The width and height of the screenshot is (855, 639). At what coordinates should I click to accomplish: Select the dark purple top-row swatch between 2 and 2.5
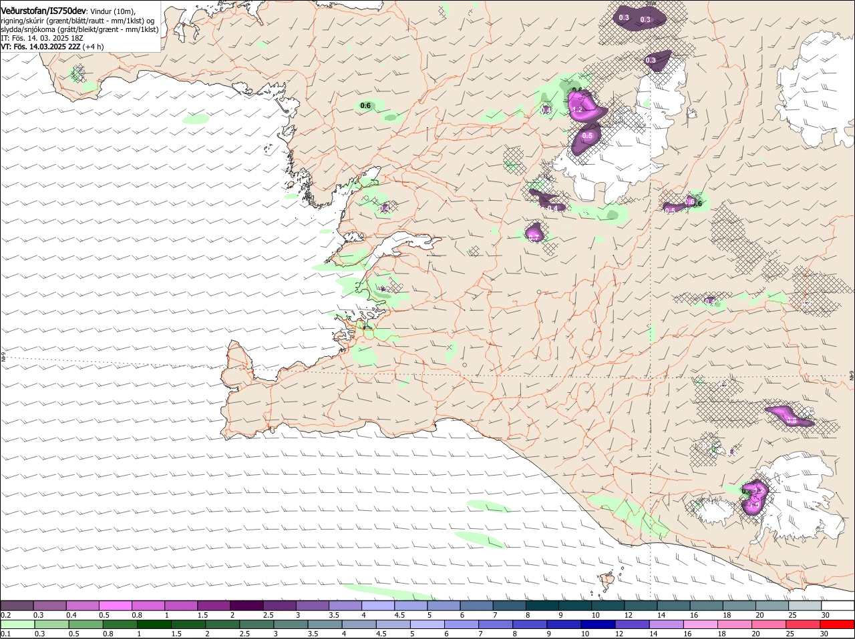point(246,606)
